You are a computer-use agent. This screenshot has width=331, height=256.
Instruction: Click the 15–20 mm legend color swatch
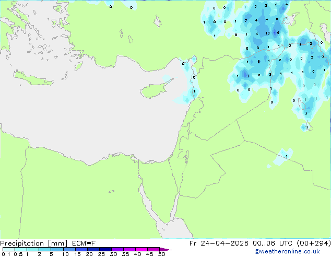[81, 249]
